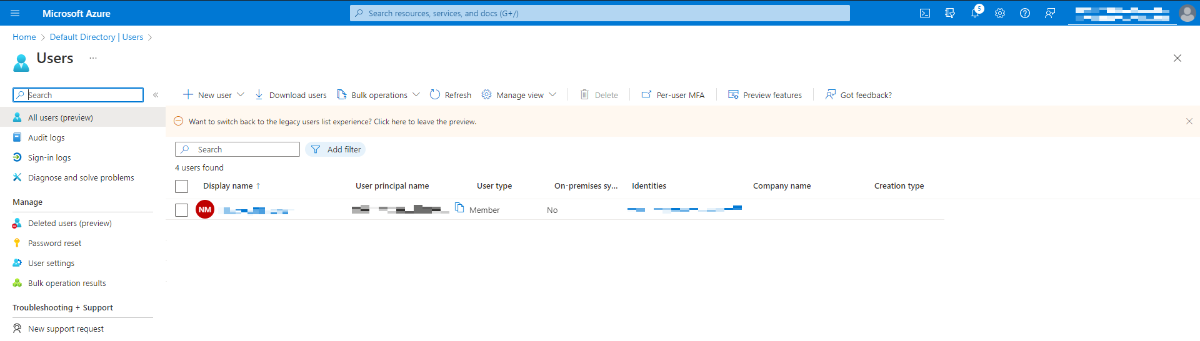
Task: Open the Users page ellipsis menu
Action: (93, 57)
